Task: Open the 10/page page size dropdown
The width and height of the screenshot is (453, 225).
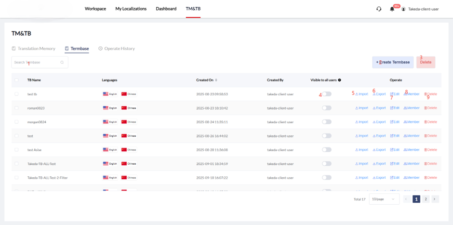Action: [384, 199]
